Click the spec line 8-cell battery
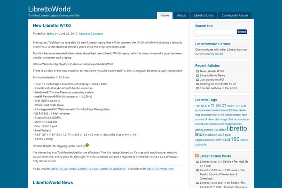 [42, 131]
